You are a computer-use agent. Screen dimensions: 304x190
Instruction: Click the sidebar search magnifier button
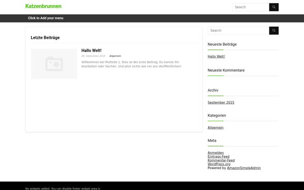274,31
